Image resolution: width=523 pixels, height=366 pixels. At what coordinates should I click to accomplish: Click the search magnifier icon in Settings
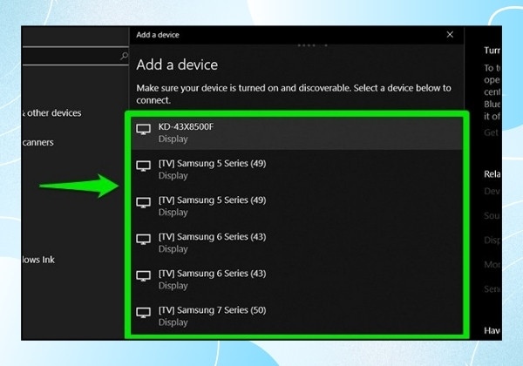[124, 56]
